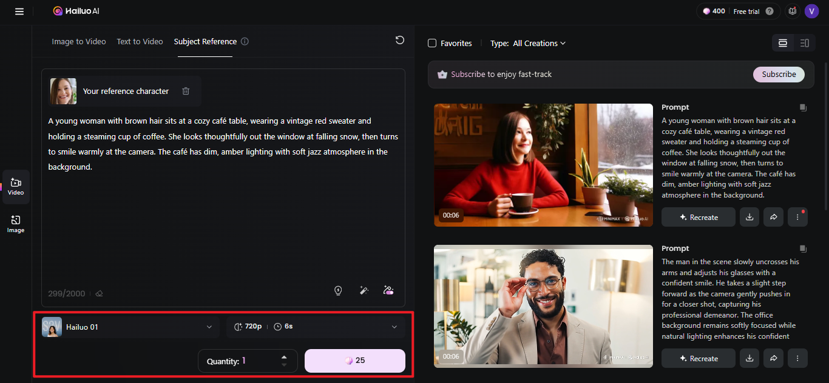The image size is (829, 383).
Task: Recreate the café woman video
Action: tap(698, 217)
